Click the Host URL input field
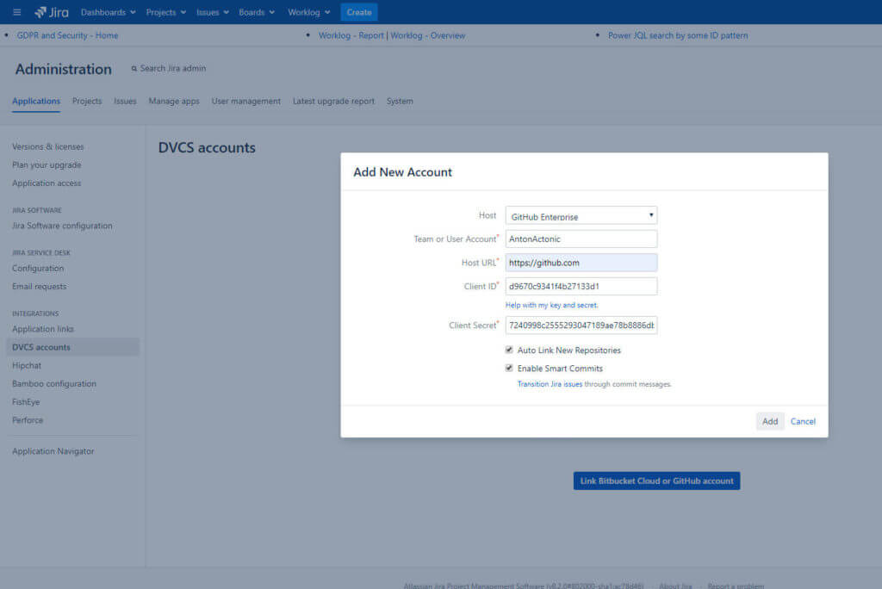882x589 pixels. (x=581, y=263)
